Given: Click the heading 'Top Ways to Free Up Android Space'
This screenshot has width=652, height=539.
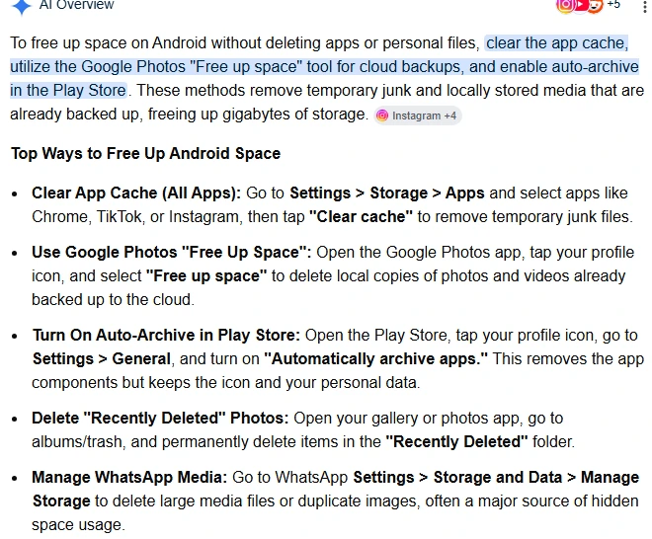Looking at the screenshot, I should pyautogui.click(x=145, y=153).
